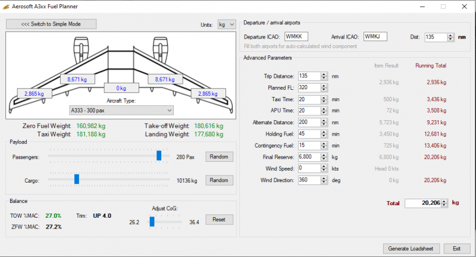
Task: Click the Wind Speed input field
Action: (309, 168)
